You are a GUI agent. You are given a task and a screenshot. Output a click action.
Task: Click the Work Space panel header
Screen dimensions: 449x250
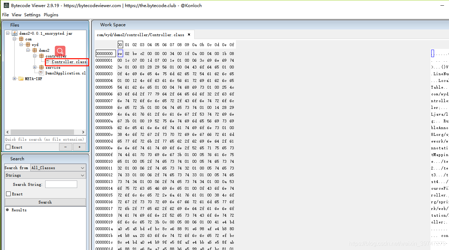tap(270, 25)
